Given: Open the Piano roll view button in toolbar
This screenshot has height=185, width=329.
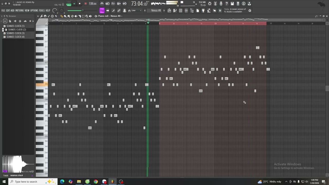Looking at the screenshot, I should [x=175, y=11].
